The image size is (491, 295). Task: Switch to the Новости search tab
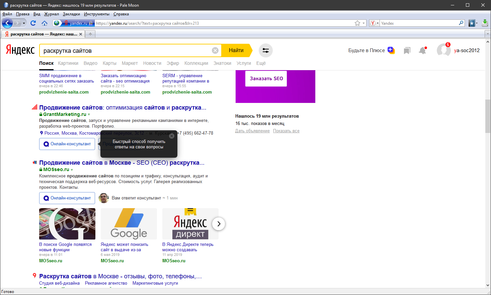(152, 63)
